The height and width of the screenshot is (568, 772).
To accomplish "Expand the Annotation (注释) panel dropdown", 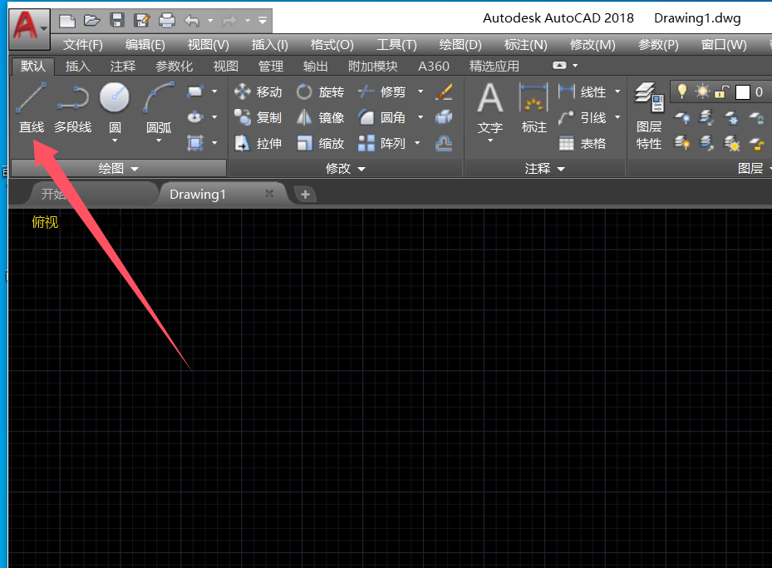I will click(544, 169).
